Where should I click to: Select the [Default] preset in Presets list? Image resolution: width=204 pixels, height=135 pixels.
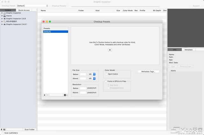[x=55, y=32]
